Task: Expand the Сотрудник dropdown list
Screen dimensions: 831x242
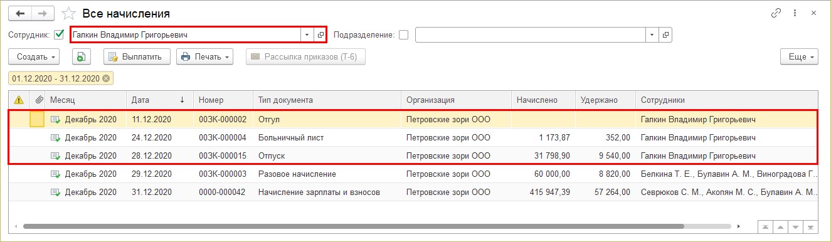Action: (x=307, y=35)
